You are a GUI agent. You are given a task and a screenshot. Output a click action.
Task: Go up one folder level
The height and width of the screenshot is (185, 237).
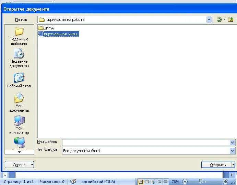tap(230, 20)
